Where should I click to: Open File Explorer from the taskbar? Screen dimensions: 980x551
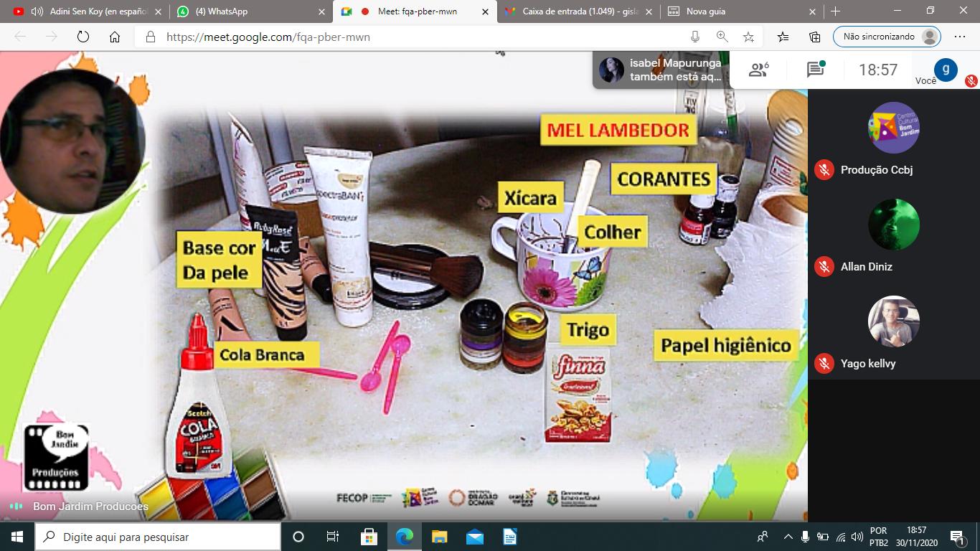439,537
